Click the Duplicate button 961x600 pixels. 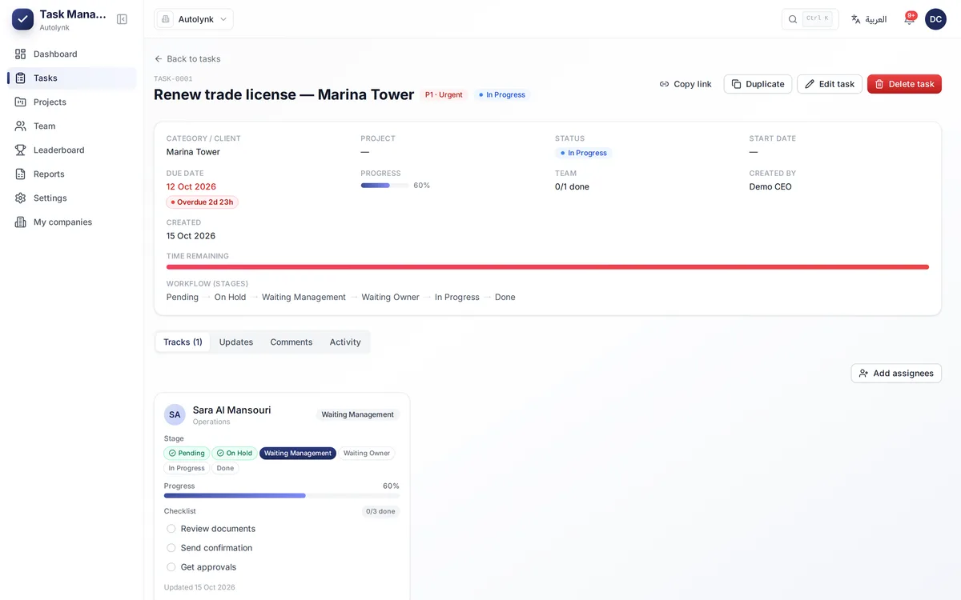click(x=758, y=84)
